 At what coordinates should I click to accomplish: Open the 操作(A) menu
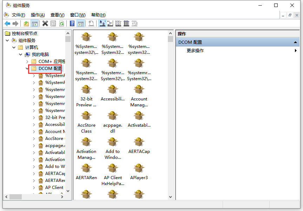coord(38,15)
